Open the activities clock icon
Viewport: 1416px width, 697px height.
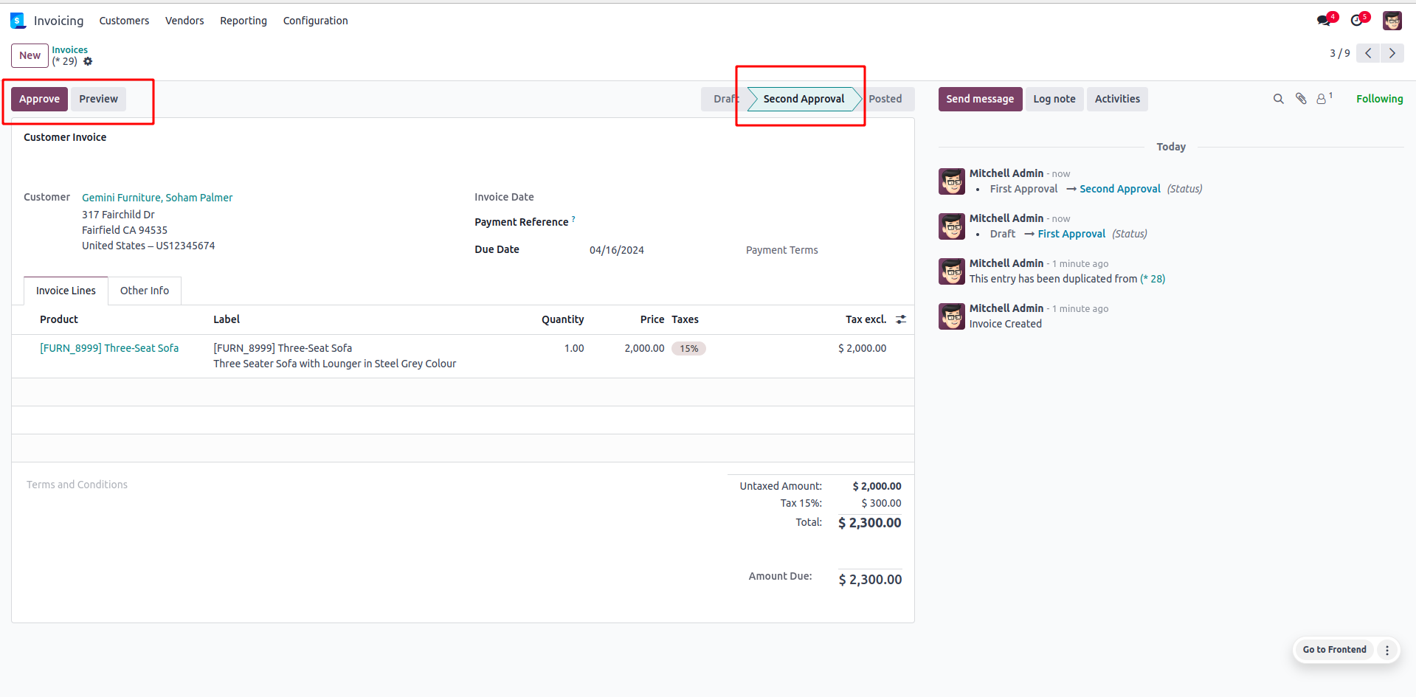(x=1357, y=21)
